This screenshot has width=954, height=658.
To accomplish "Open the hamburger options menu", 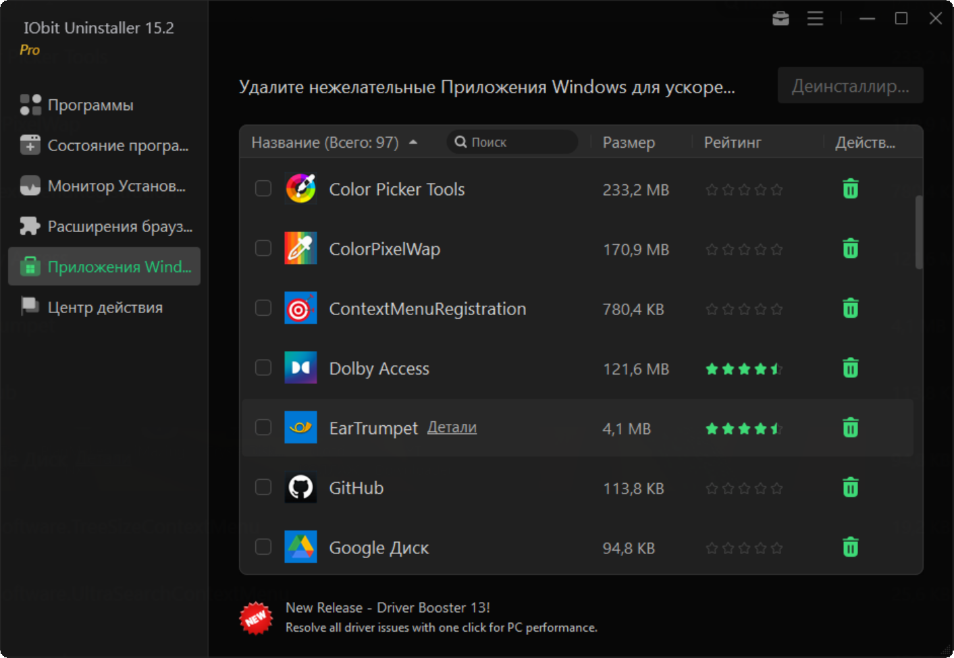I will pyautogui.click(x=815, y=18).
